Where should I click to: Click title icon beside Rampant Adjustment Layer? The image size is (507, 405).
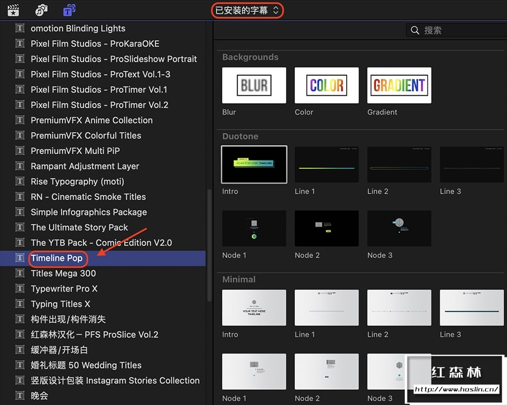pos(19,166)
